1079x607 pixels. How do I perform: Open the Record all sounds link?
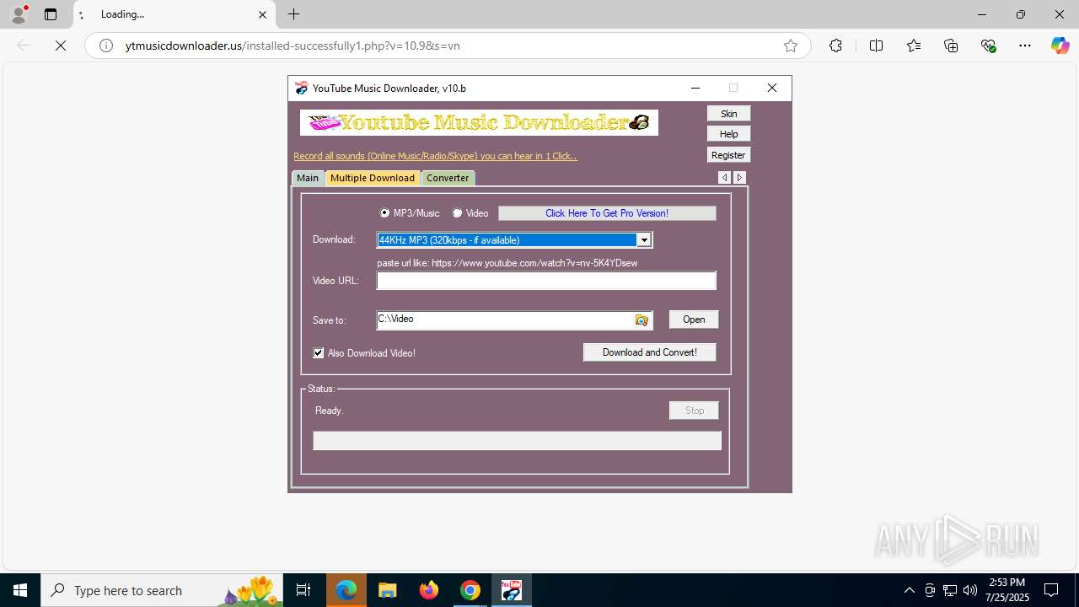(x=435, y=156)
